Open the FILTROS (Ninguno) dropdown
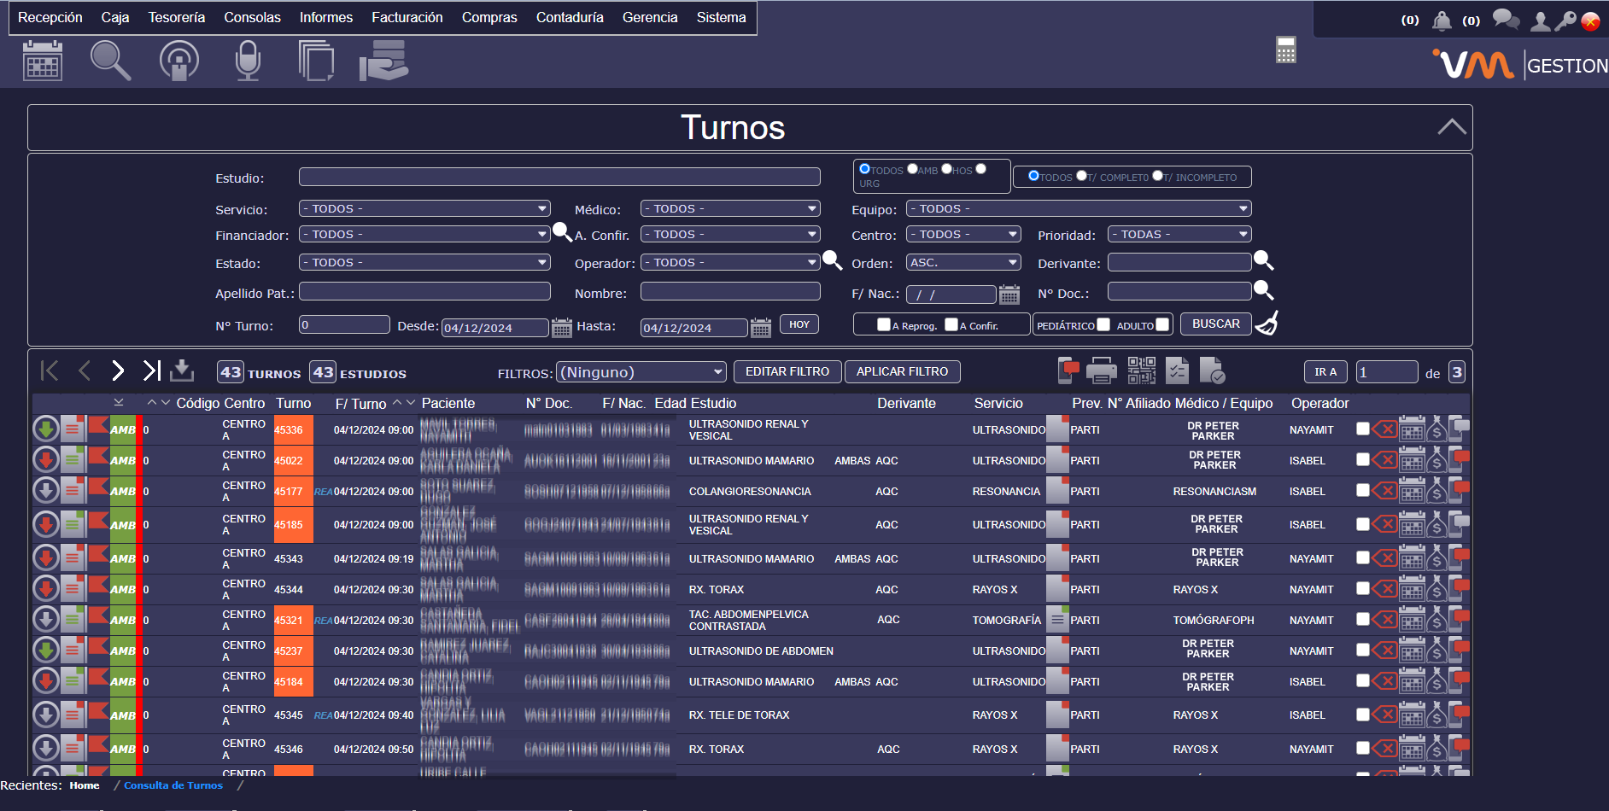The image size is (1609, 811). point(641,372)
